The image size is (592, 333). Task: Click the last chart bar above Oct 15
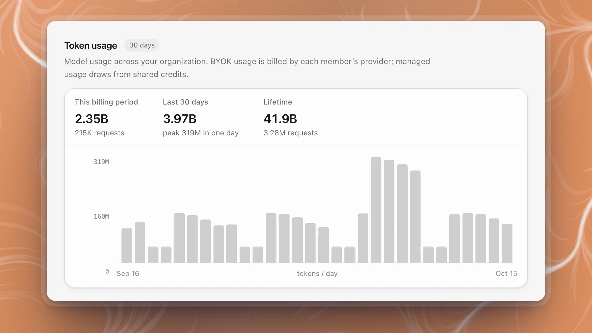point(507,243)
